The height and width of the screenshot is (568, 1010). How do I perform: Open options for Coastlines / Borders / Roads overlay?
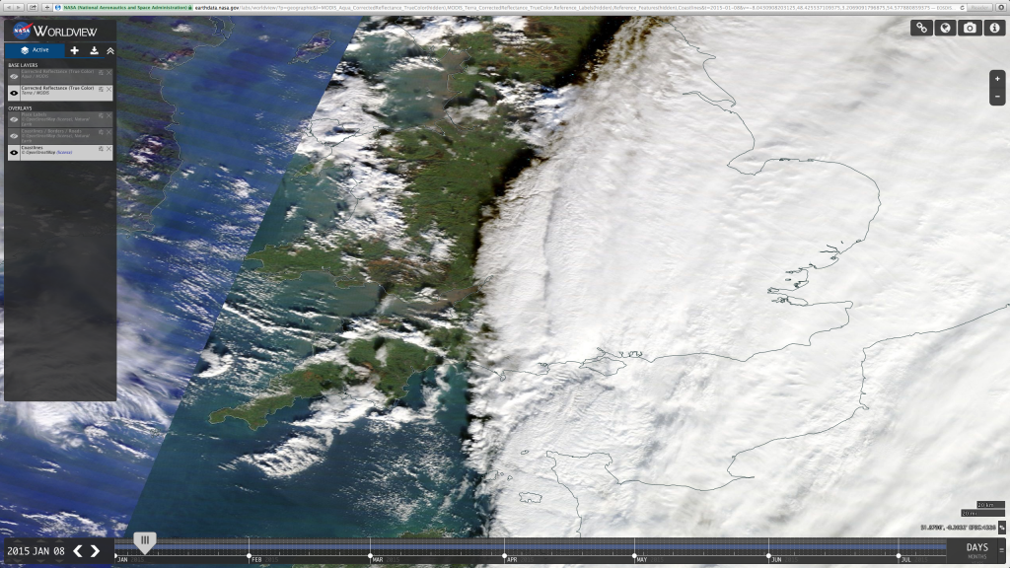(x=102, y=132)
